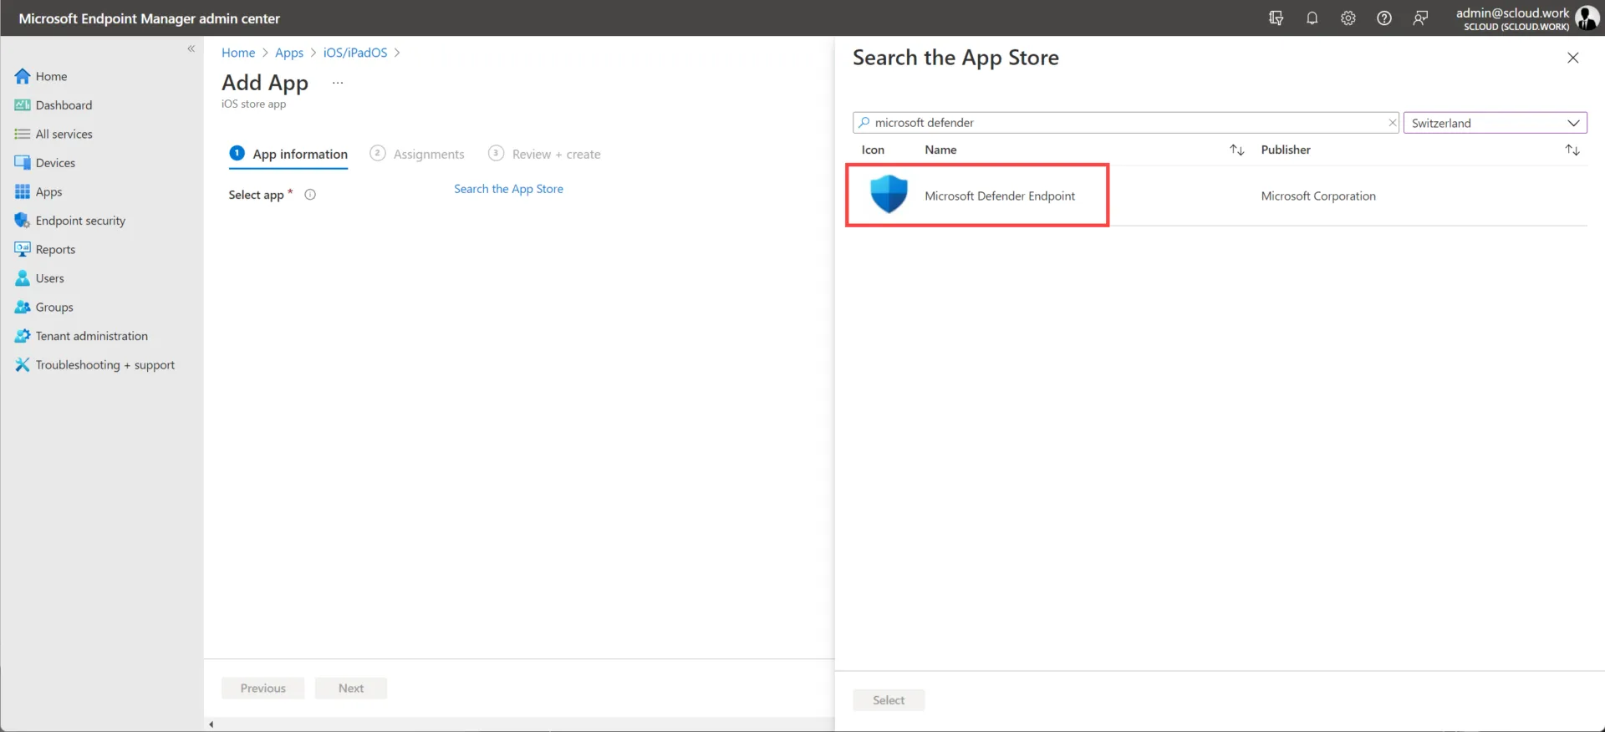Select Microsoft Defender Endpoint app name
This screenshot has width=1605, height=732.
coord(1000,196)
